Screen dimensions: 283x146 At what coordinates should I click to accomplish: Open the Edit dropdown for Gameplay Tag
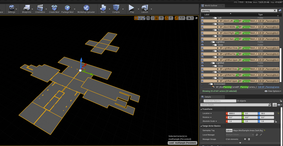pos(229,130)
